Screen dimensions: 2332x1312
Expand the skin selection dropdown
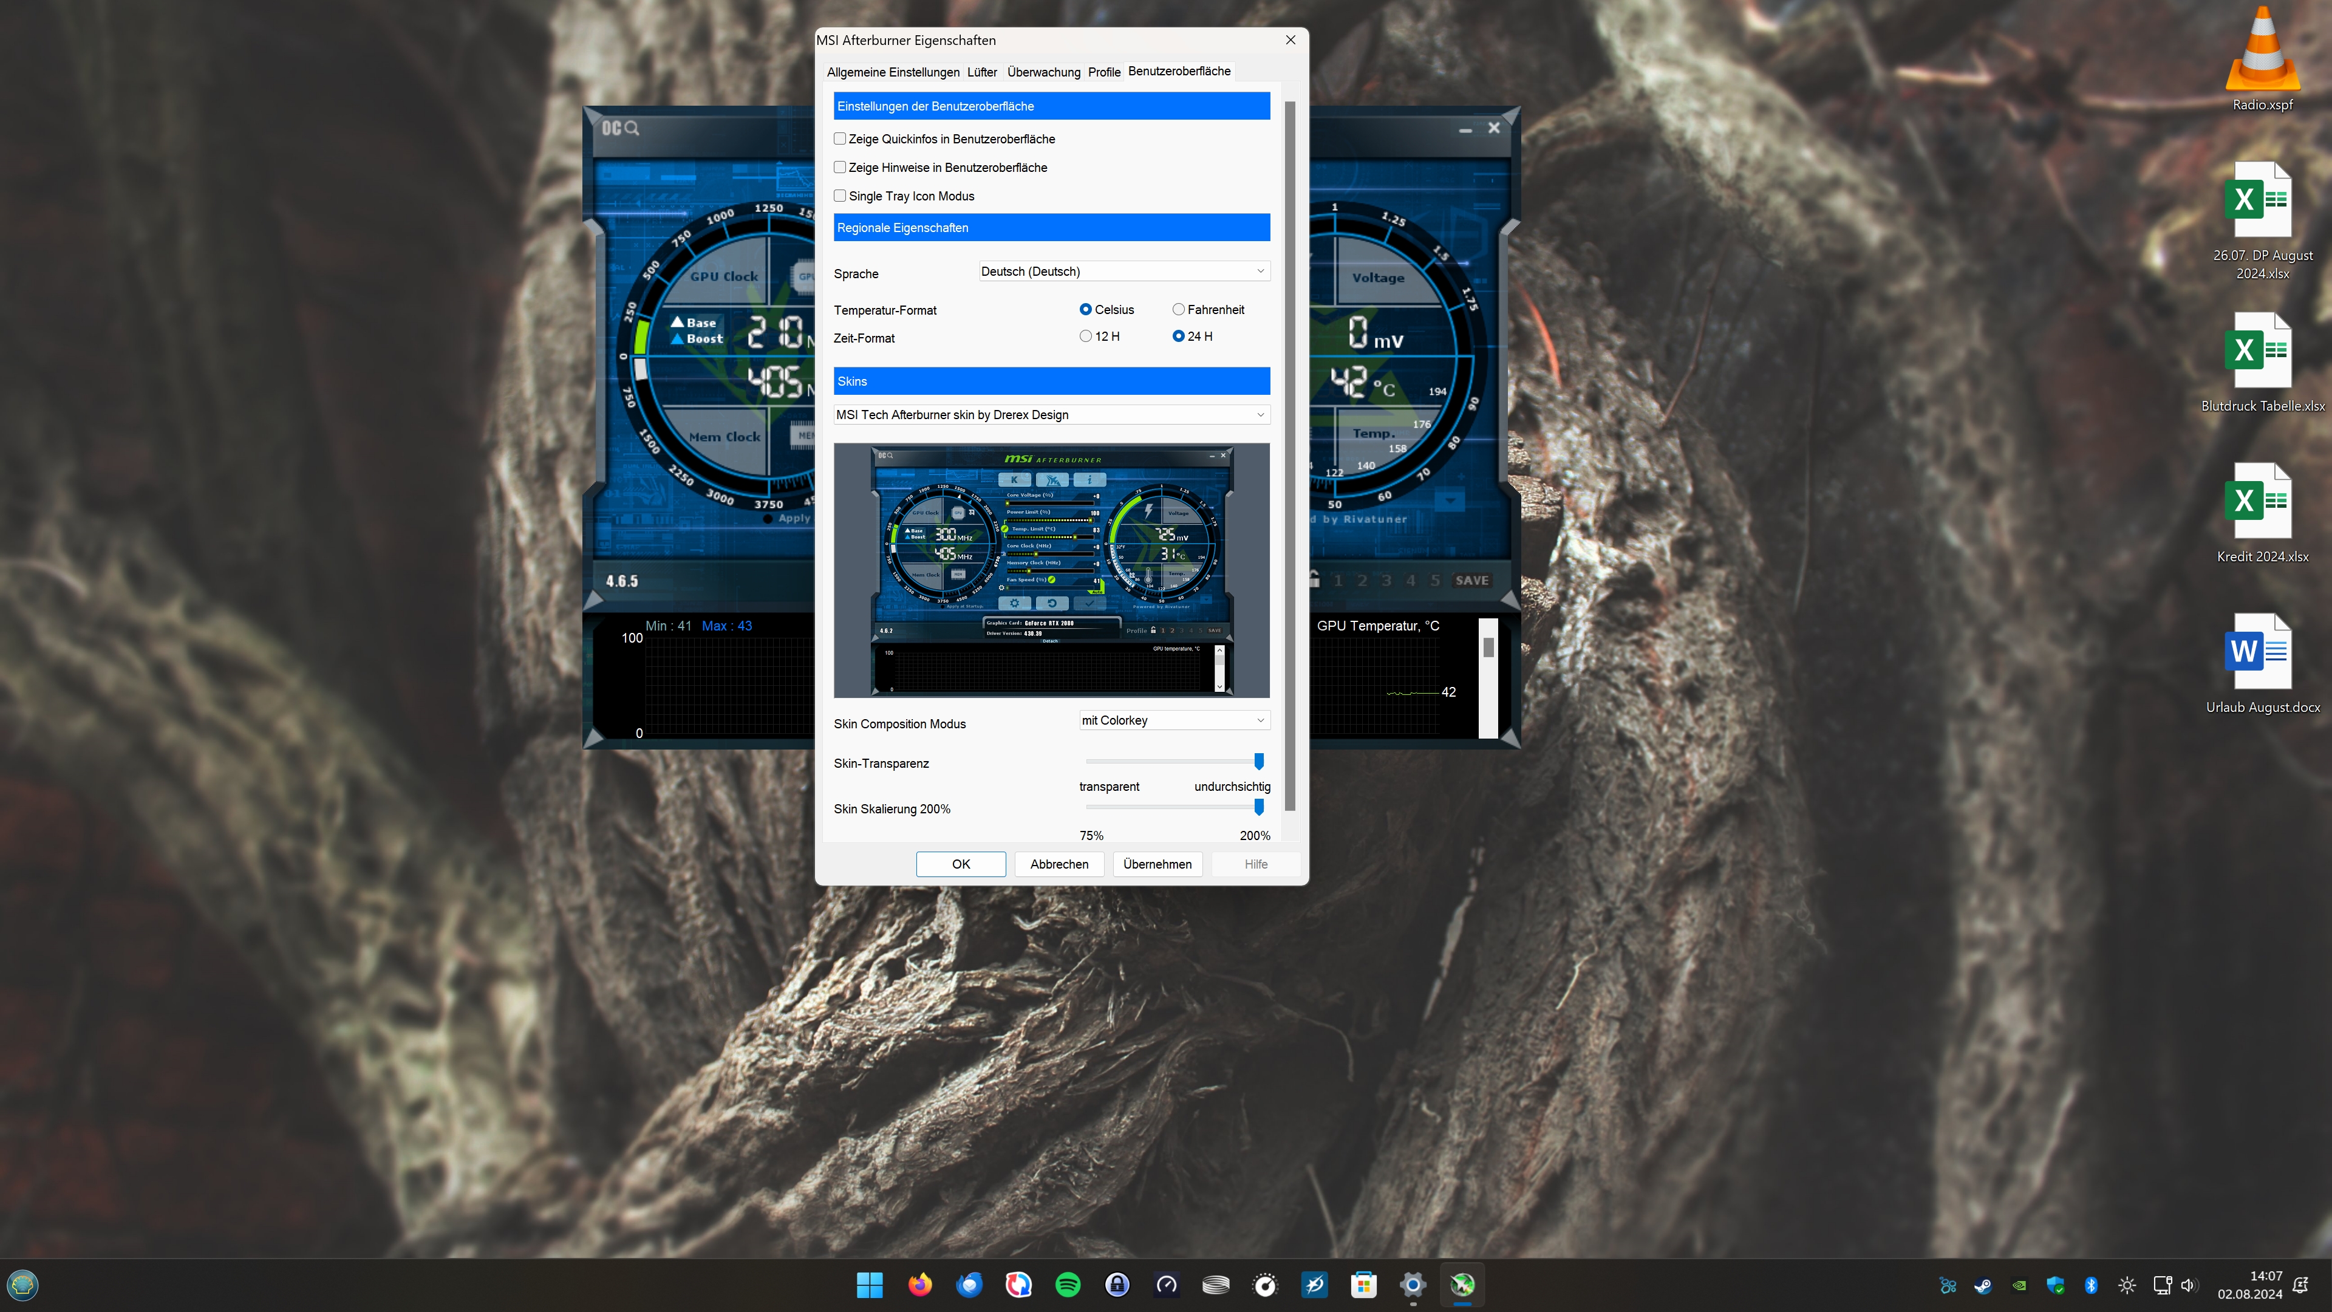[1051, 415]
